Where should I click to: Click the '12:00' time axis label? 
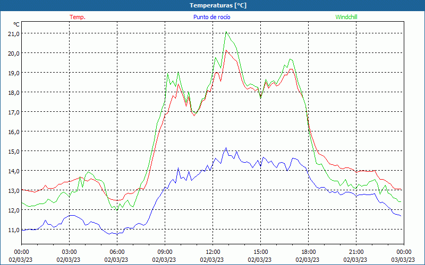pos(212,252)
